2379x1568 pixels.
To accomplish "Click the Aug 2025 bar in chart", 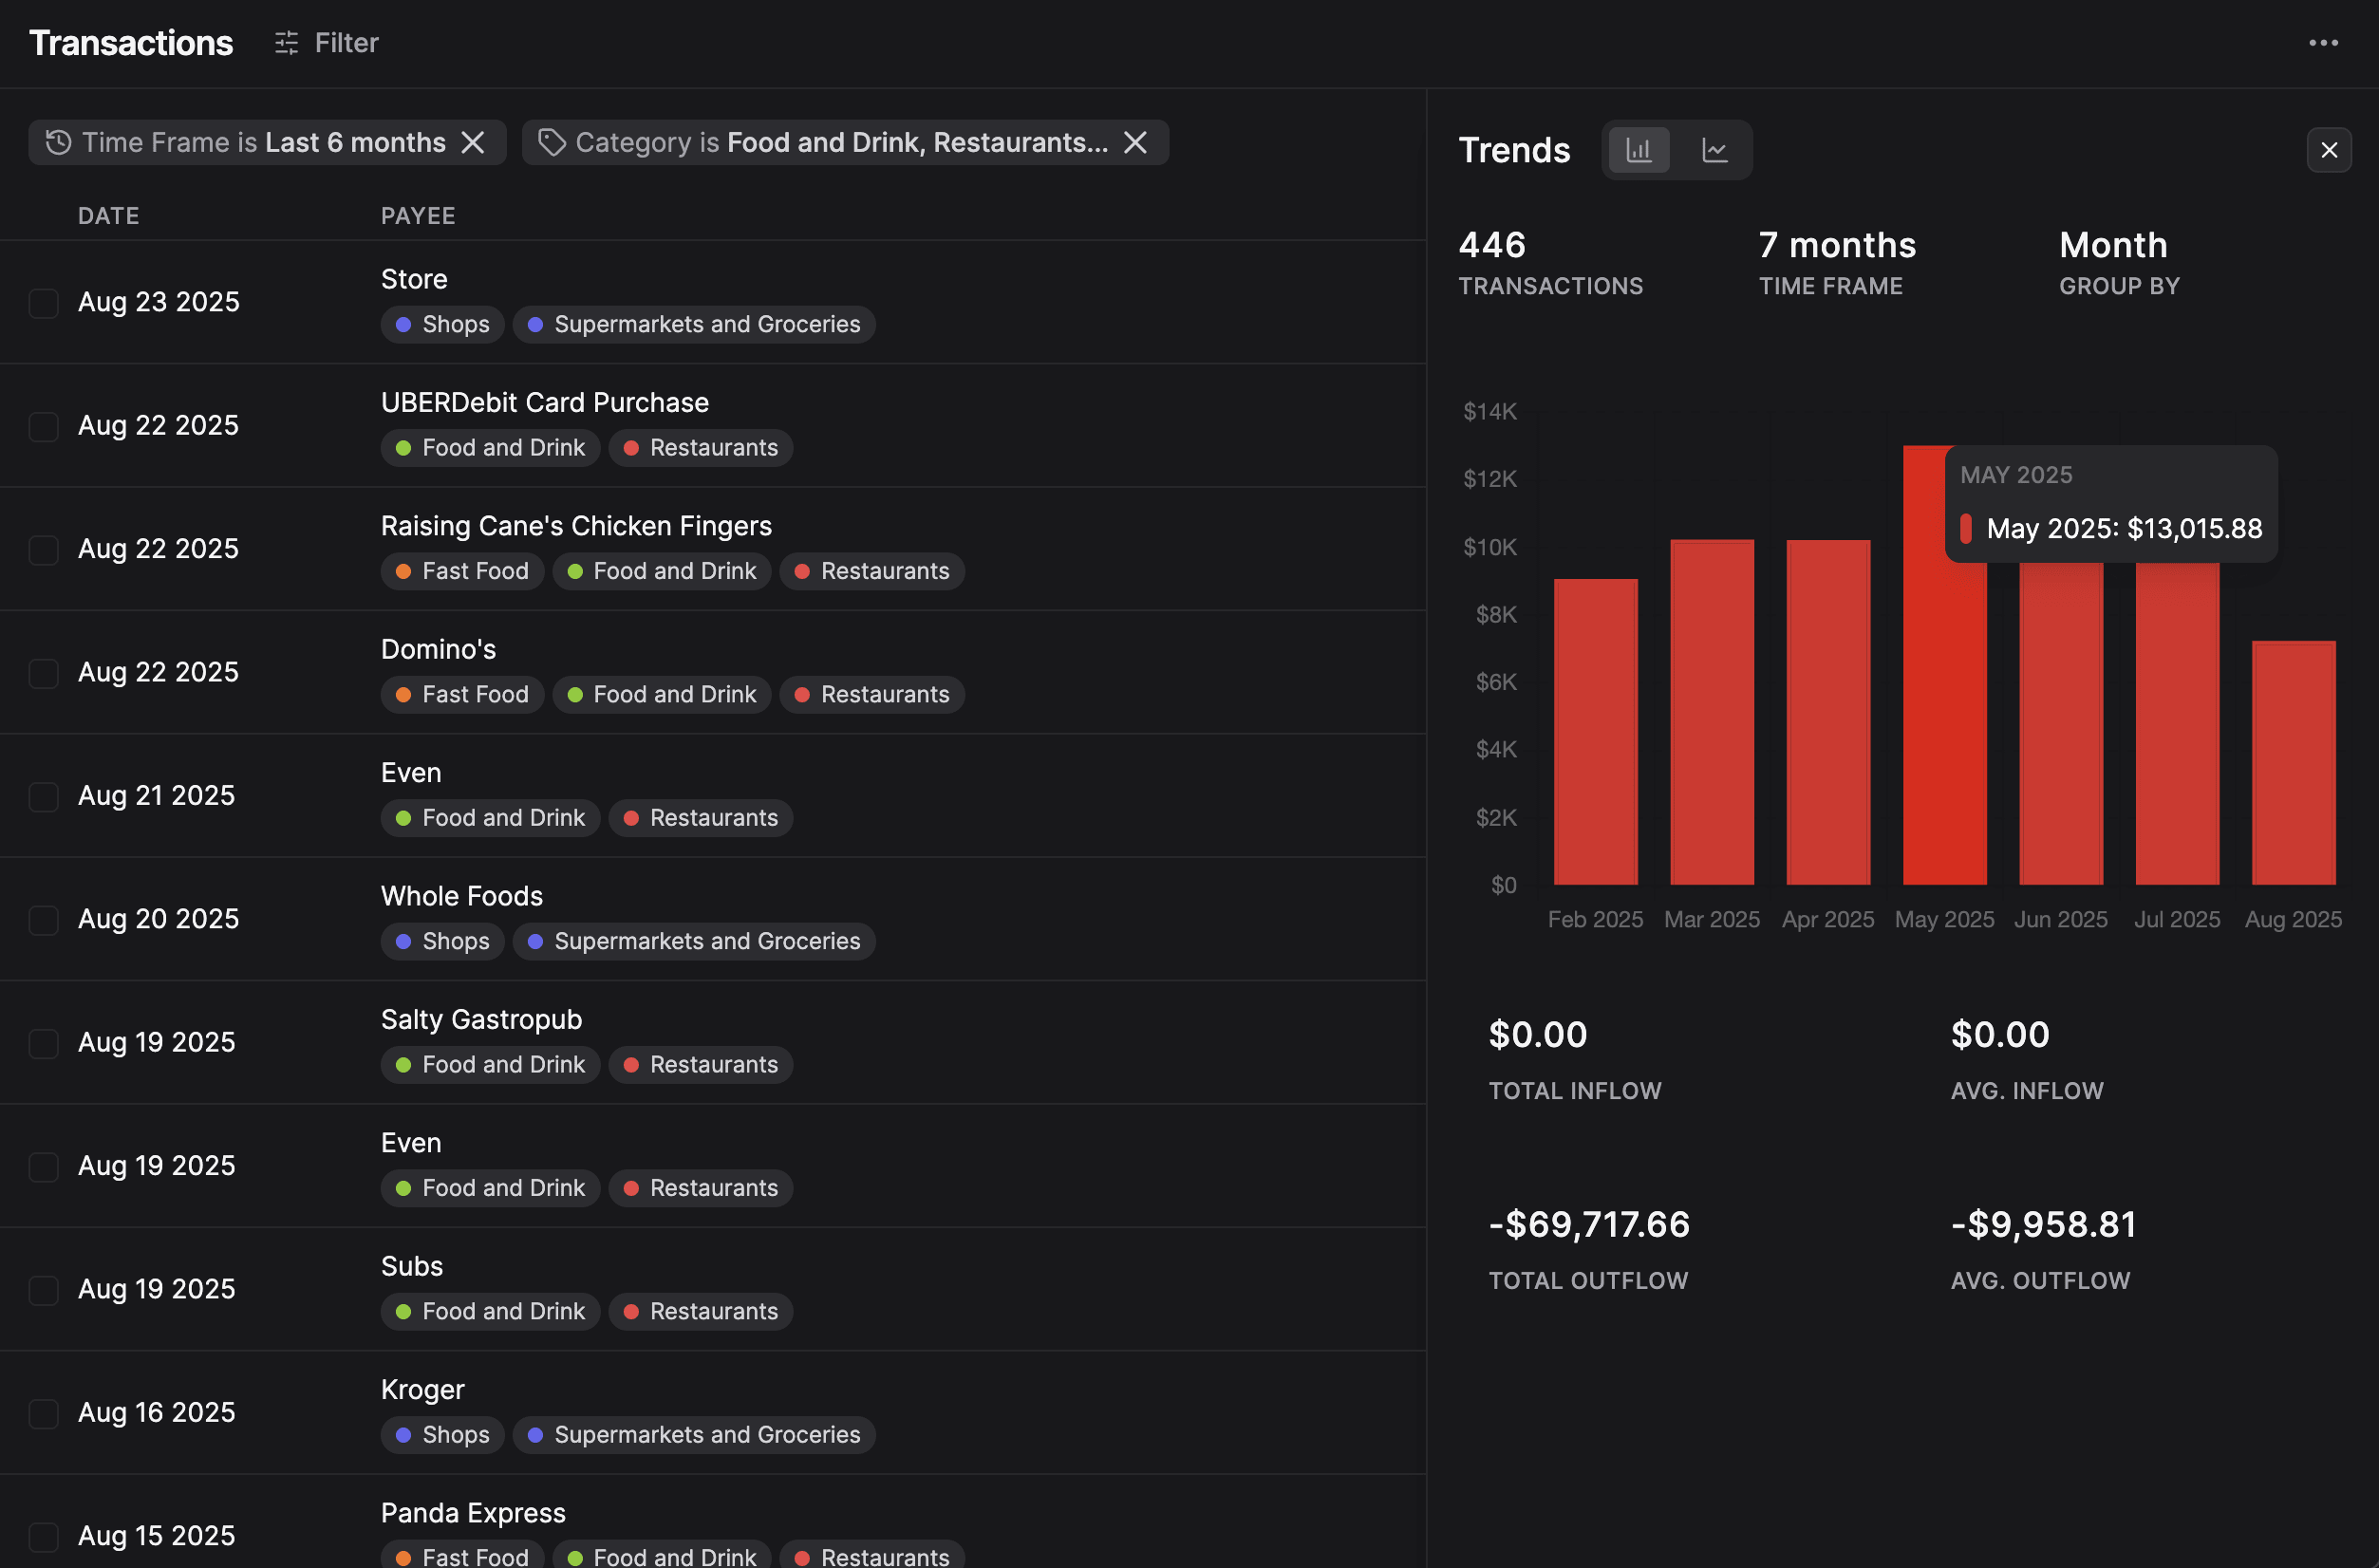I will 2293,763.
